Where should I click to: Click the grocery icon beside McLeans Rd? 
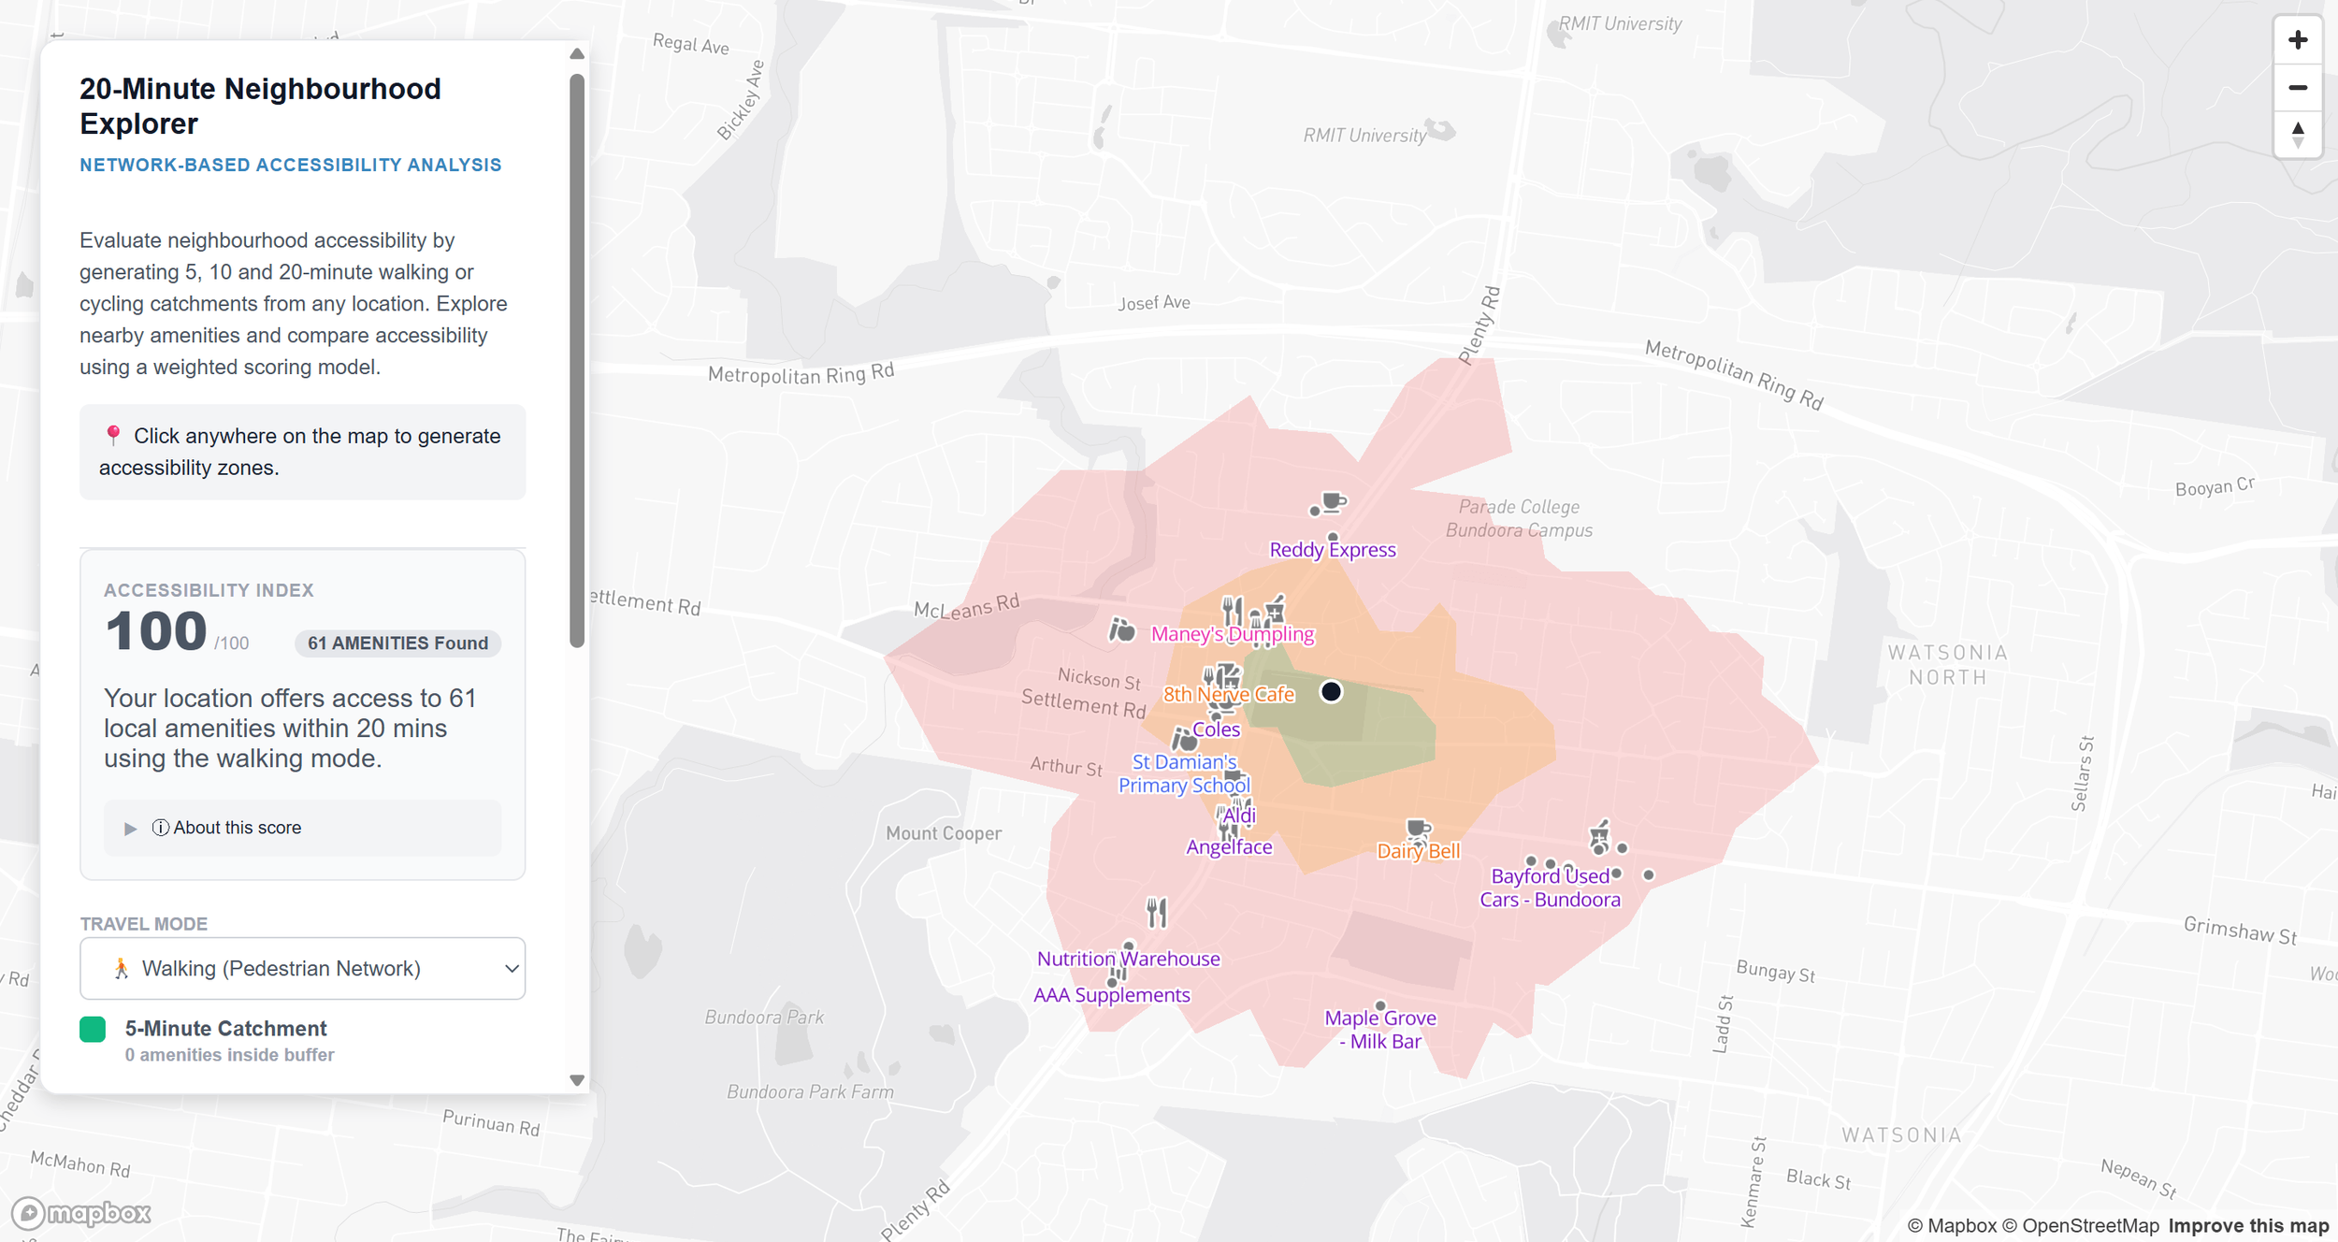1121,629
